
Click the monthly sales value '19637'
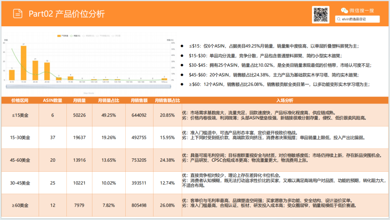pos(79,138)
